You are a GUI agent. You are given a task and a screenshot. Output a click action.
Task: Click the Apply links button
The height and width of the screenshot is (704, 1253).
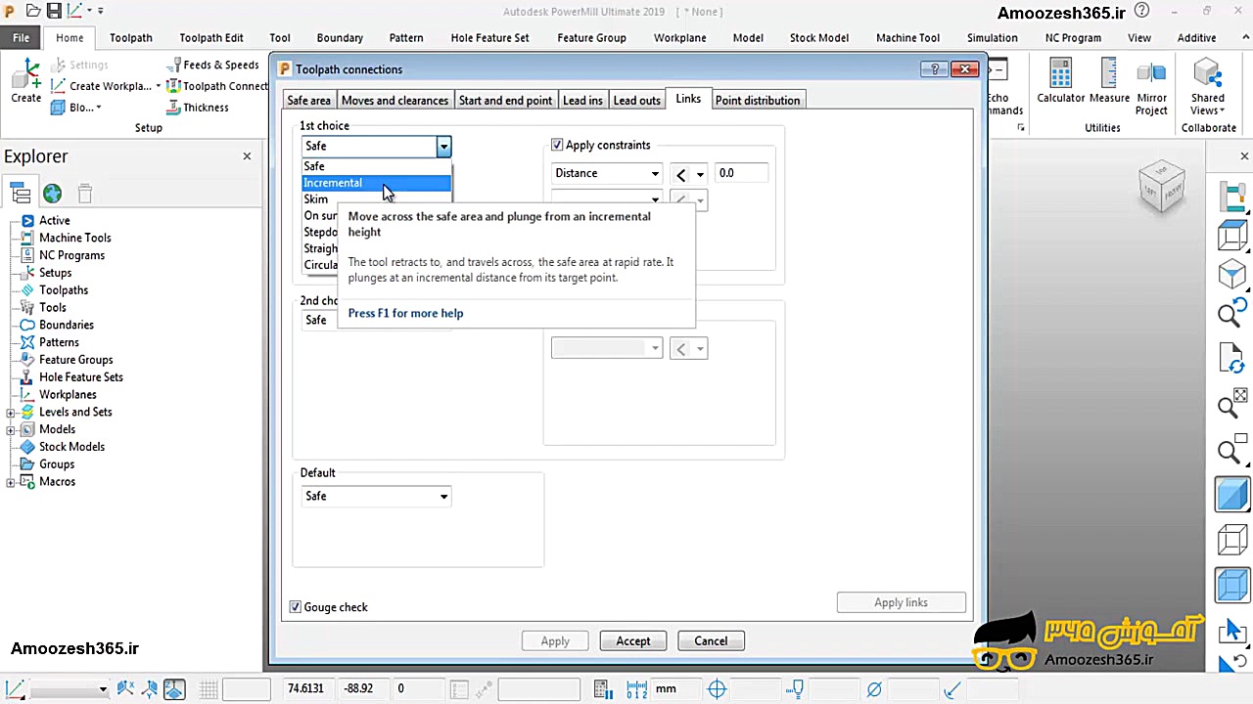(901, 602)
